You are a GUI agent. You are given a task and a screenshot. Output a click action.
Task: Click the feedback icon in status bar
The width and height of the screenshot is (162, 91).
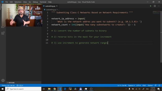click(155, 85)
